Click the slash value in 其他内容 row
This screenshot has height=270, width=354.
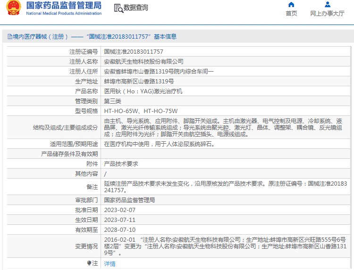pos(105,174)
